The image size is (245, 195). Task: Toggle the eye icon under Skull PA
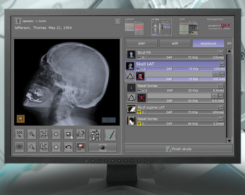click(139, 57)
